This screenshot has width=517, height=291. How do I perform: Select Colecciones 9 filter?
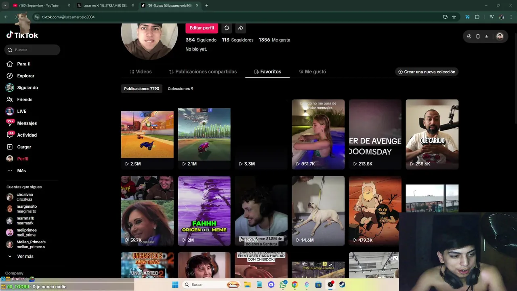point(180,89)
